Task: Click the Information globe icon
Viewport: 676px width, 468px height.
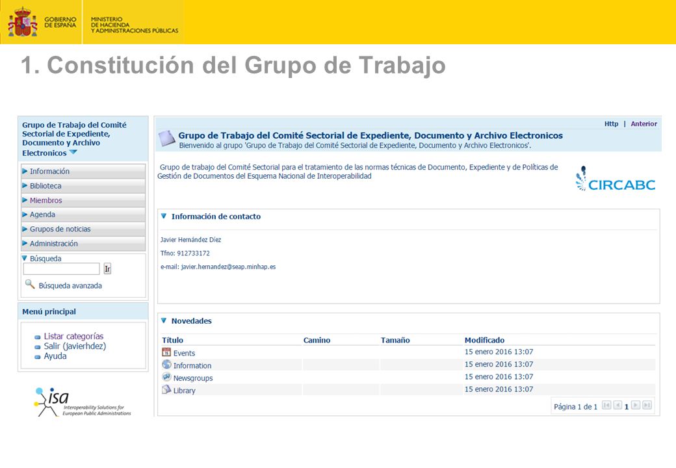Action: pyautogui.click(x=166, y=365)
